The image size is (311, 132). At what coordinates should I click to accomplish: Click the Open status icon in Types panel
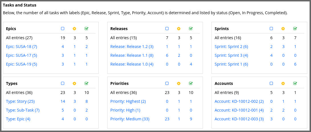(63, 83)
